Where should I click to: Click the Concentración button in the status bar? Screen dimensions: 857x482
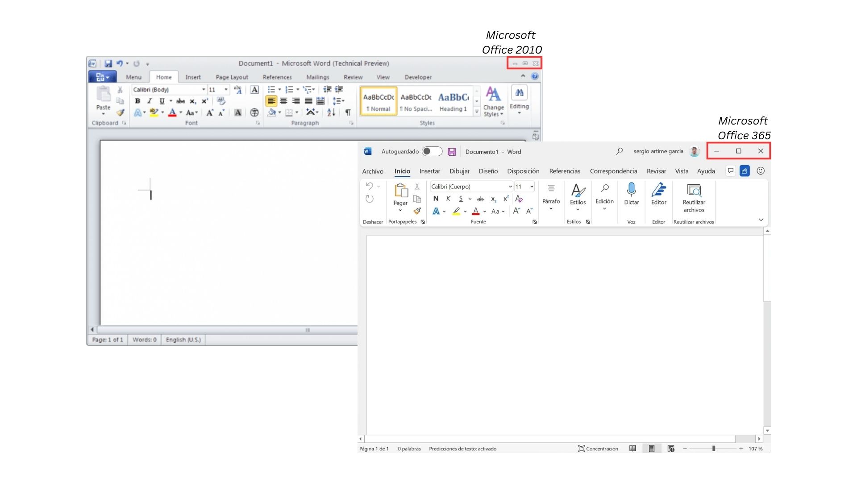[x=598, y=449]
